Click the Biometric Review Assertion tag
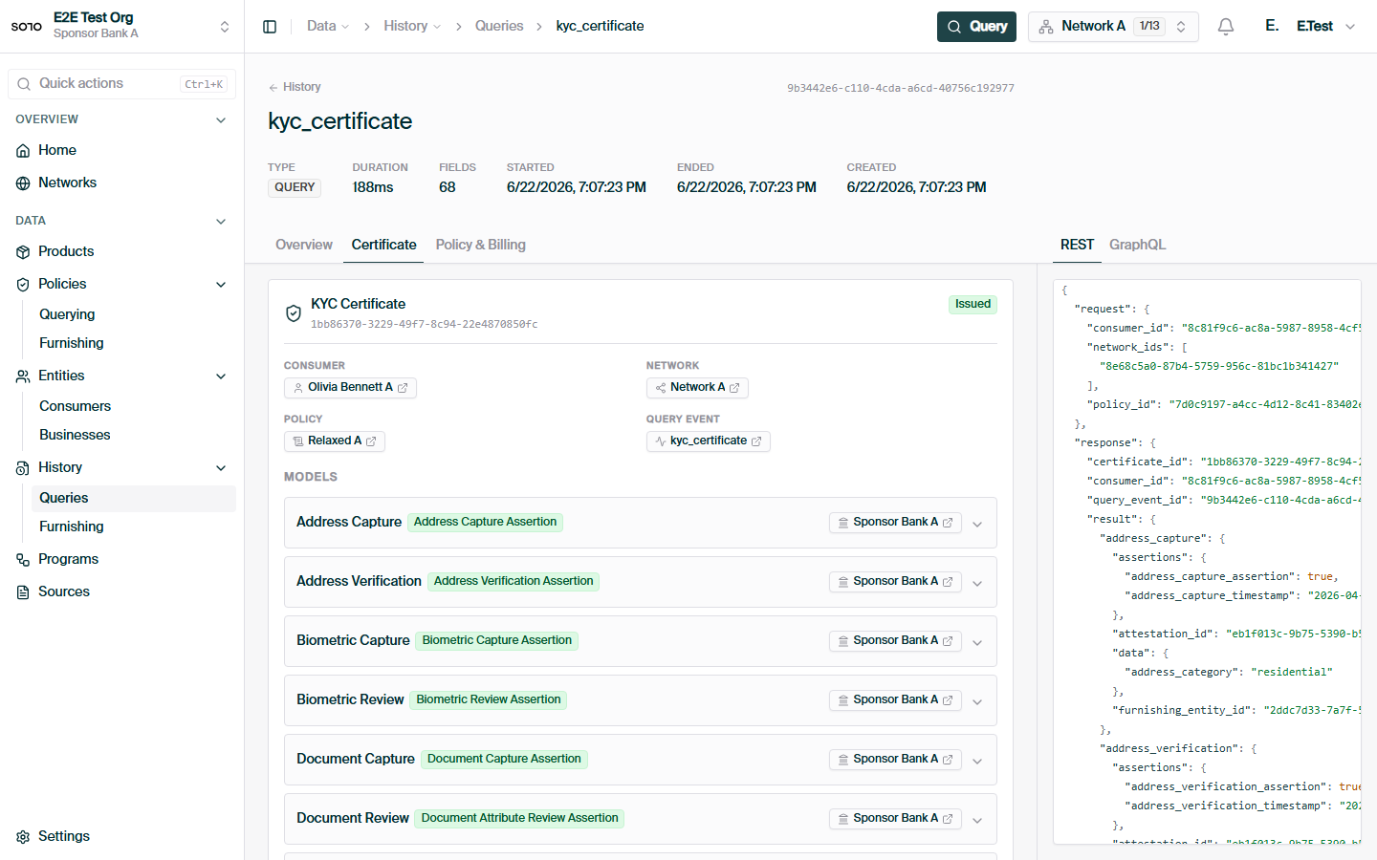This screenshot has width=1377, height=860. pos(489,700)
